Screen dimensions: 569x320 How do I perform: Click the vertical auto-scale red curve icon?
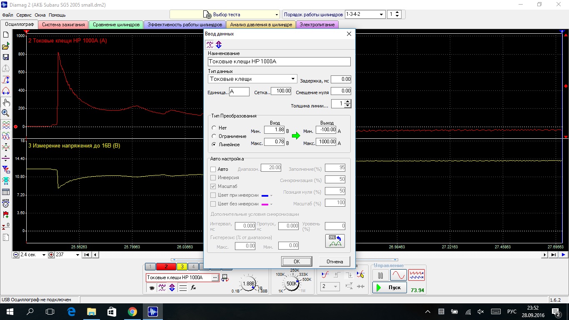(6, 80)
